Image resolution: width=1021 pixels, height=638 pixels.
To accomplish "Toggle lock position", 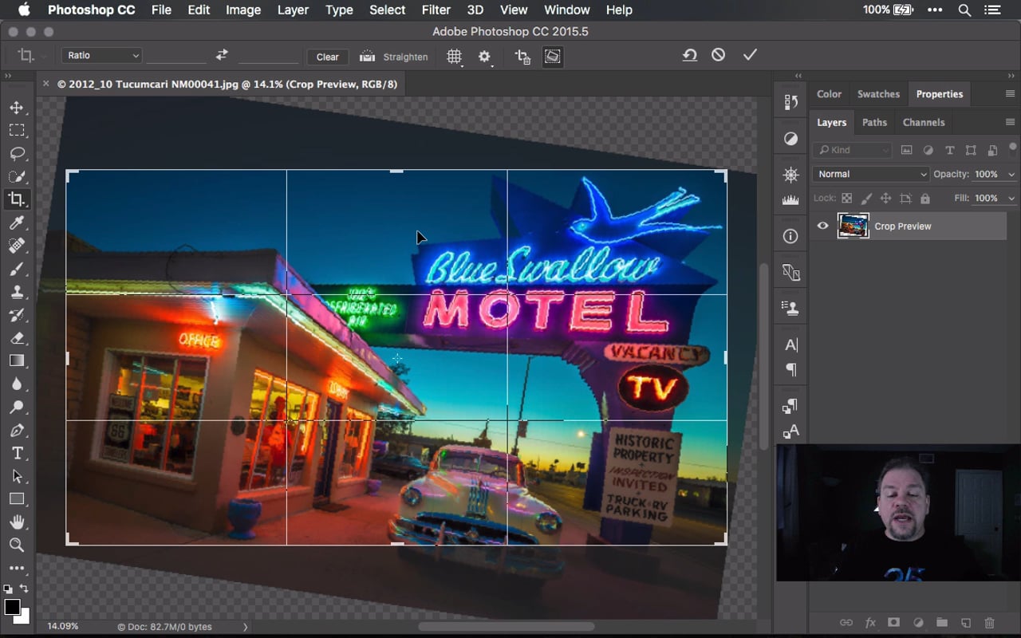I will (x=885, y=199).
